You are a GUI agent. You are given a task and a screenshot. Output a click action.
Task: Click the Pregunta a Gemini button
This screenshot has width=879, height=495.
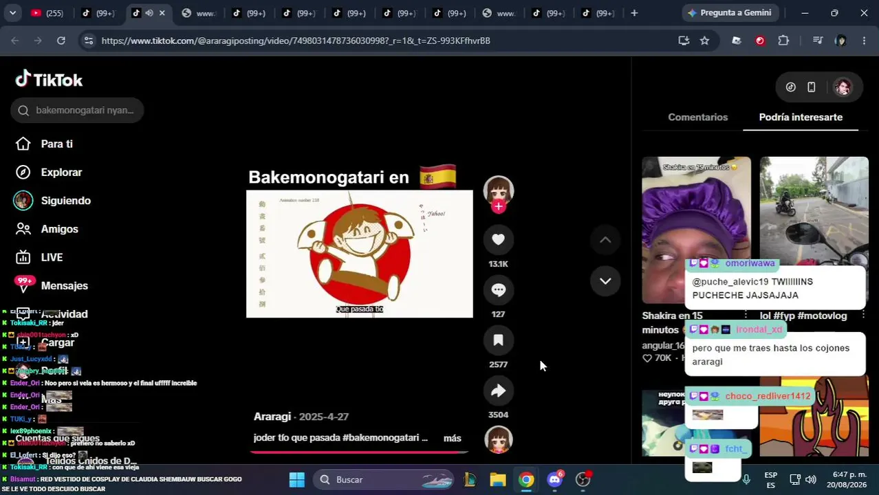pos(730,13)
